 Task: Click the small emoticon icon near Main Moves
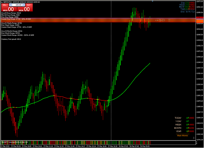click(x=194, y=138)
